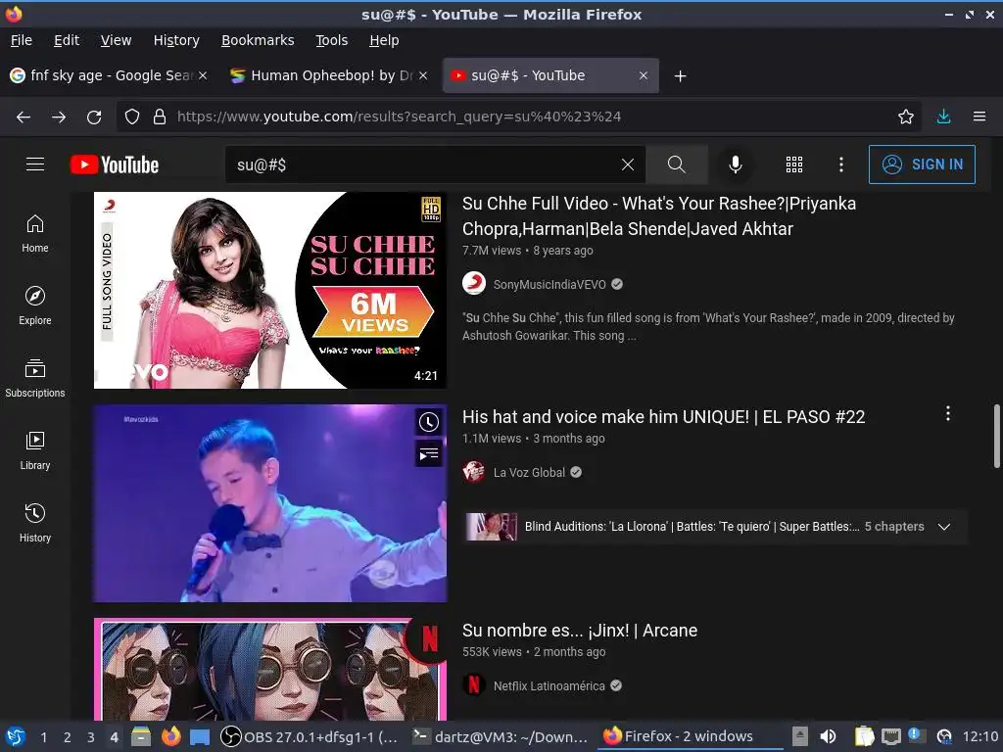1003x752 pixels.
Task: Click the YouTube logo
Action: (x=115, y=164)
